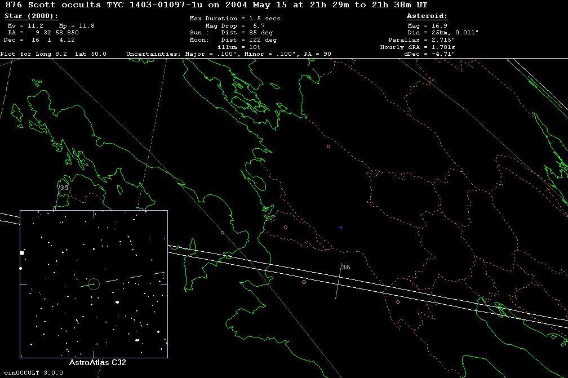Click the 35 minute time label
Image resolution: width=568 pixels, height=378 pixels.
click(64, 188)
